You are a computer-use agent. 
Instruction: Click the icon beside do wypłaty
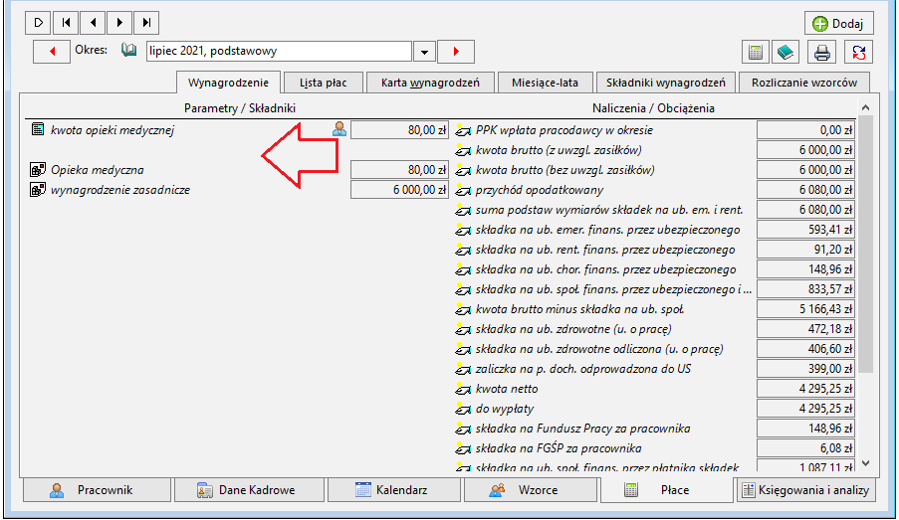[463, 409]
